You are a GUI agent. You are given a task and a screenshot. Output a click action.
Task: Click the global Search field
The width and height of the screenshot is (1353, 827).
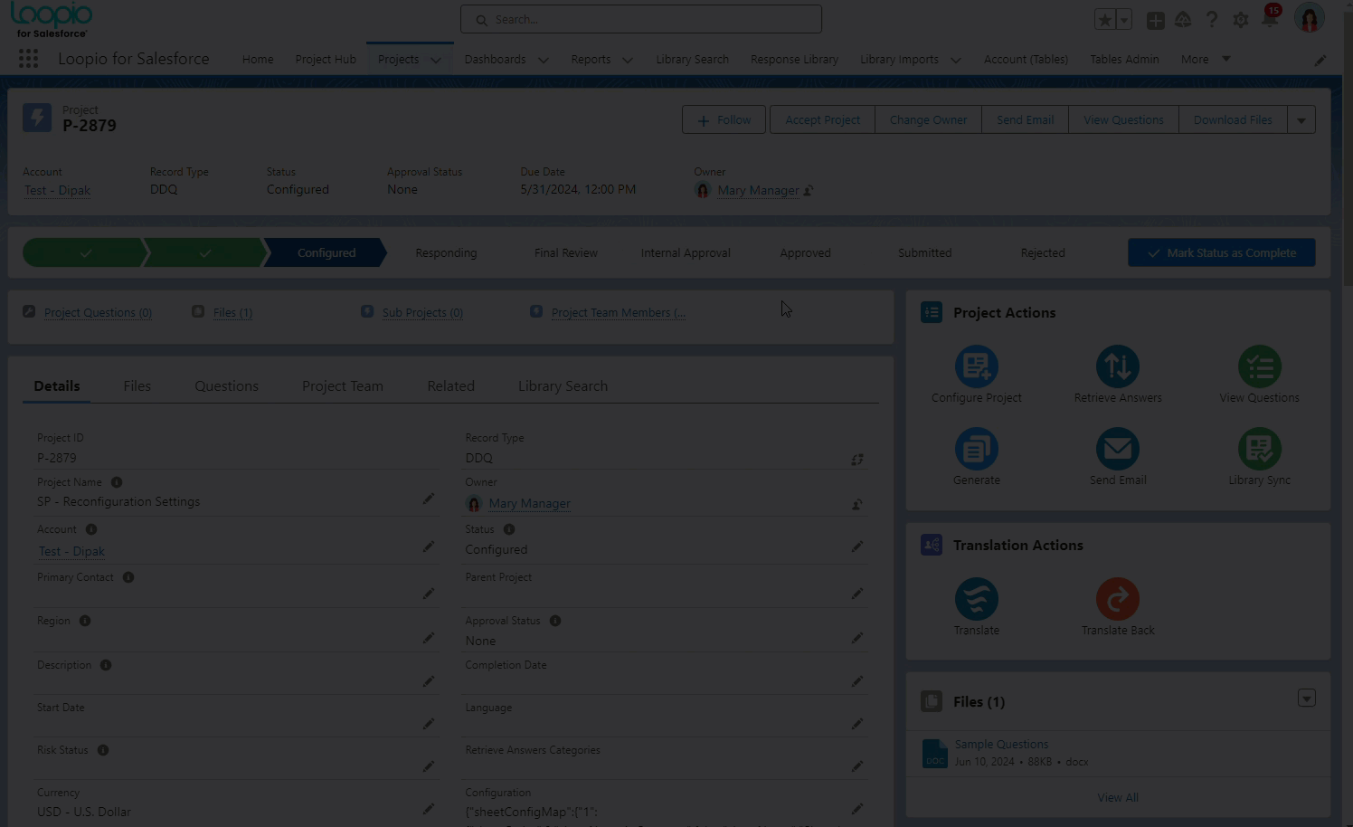coord(641,19)
